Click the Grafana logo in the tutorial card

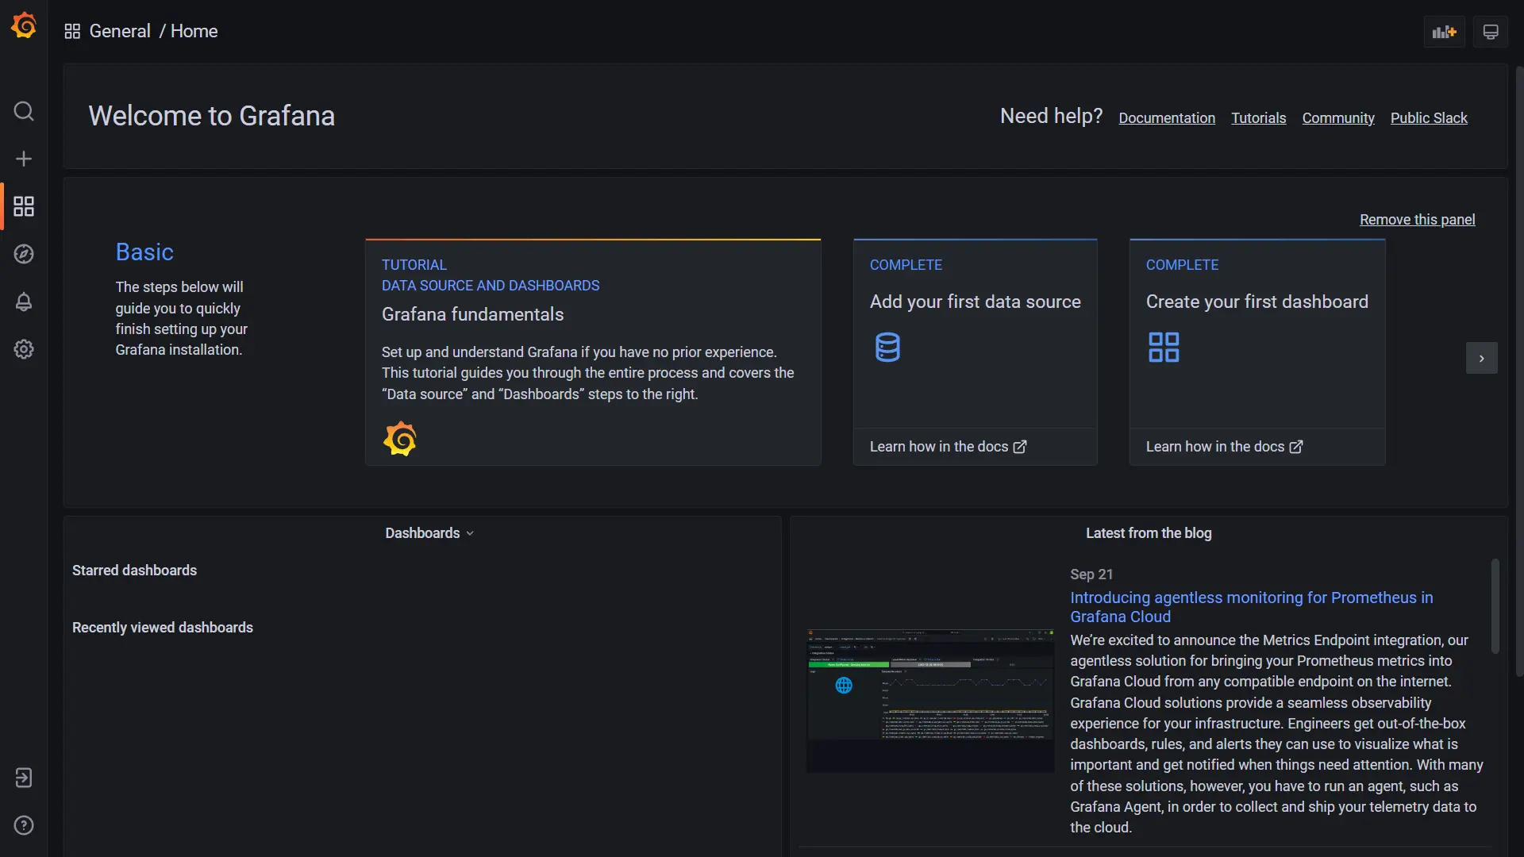pyautogui.click(x=400, y=439)
